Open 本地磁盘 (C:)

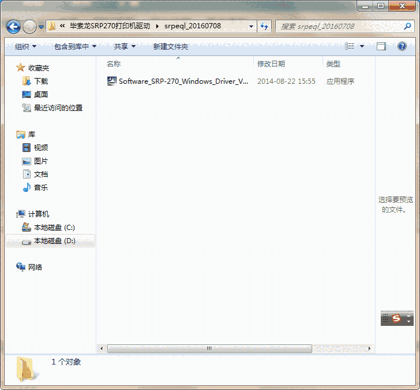pos(54,228)
